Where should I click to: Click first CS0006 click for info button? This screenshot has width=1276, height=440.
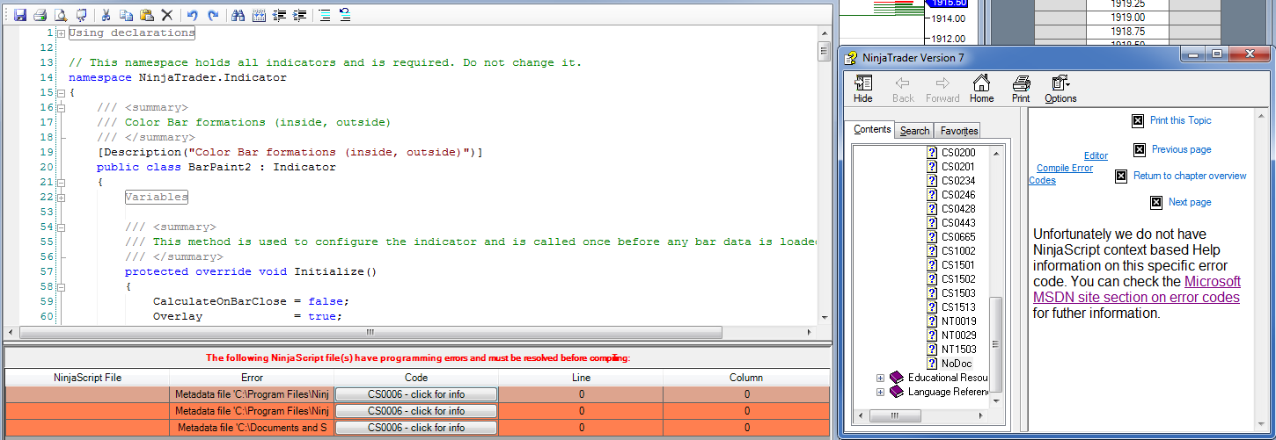(416, 394)
